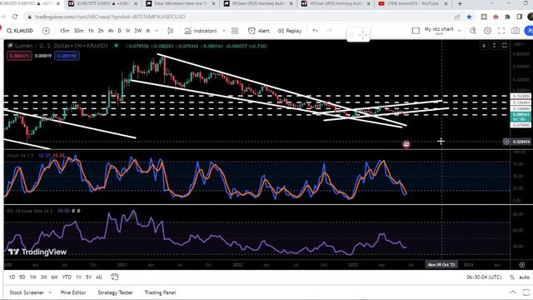533x300 pixels.
Task: Click the blue Publish button
Action: 529,31
